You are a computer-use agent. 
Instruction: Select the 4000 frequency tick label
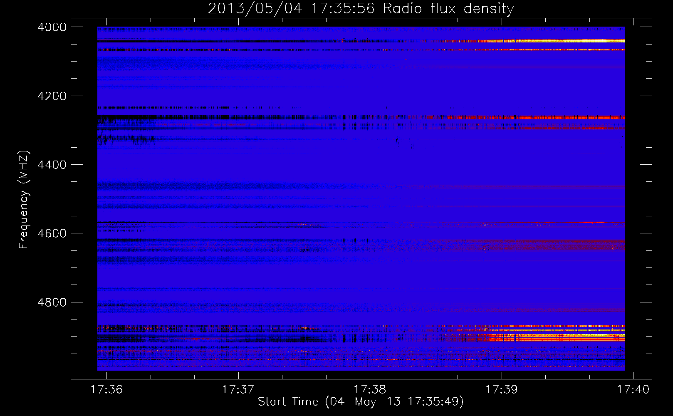coord(52,27)
